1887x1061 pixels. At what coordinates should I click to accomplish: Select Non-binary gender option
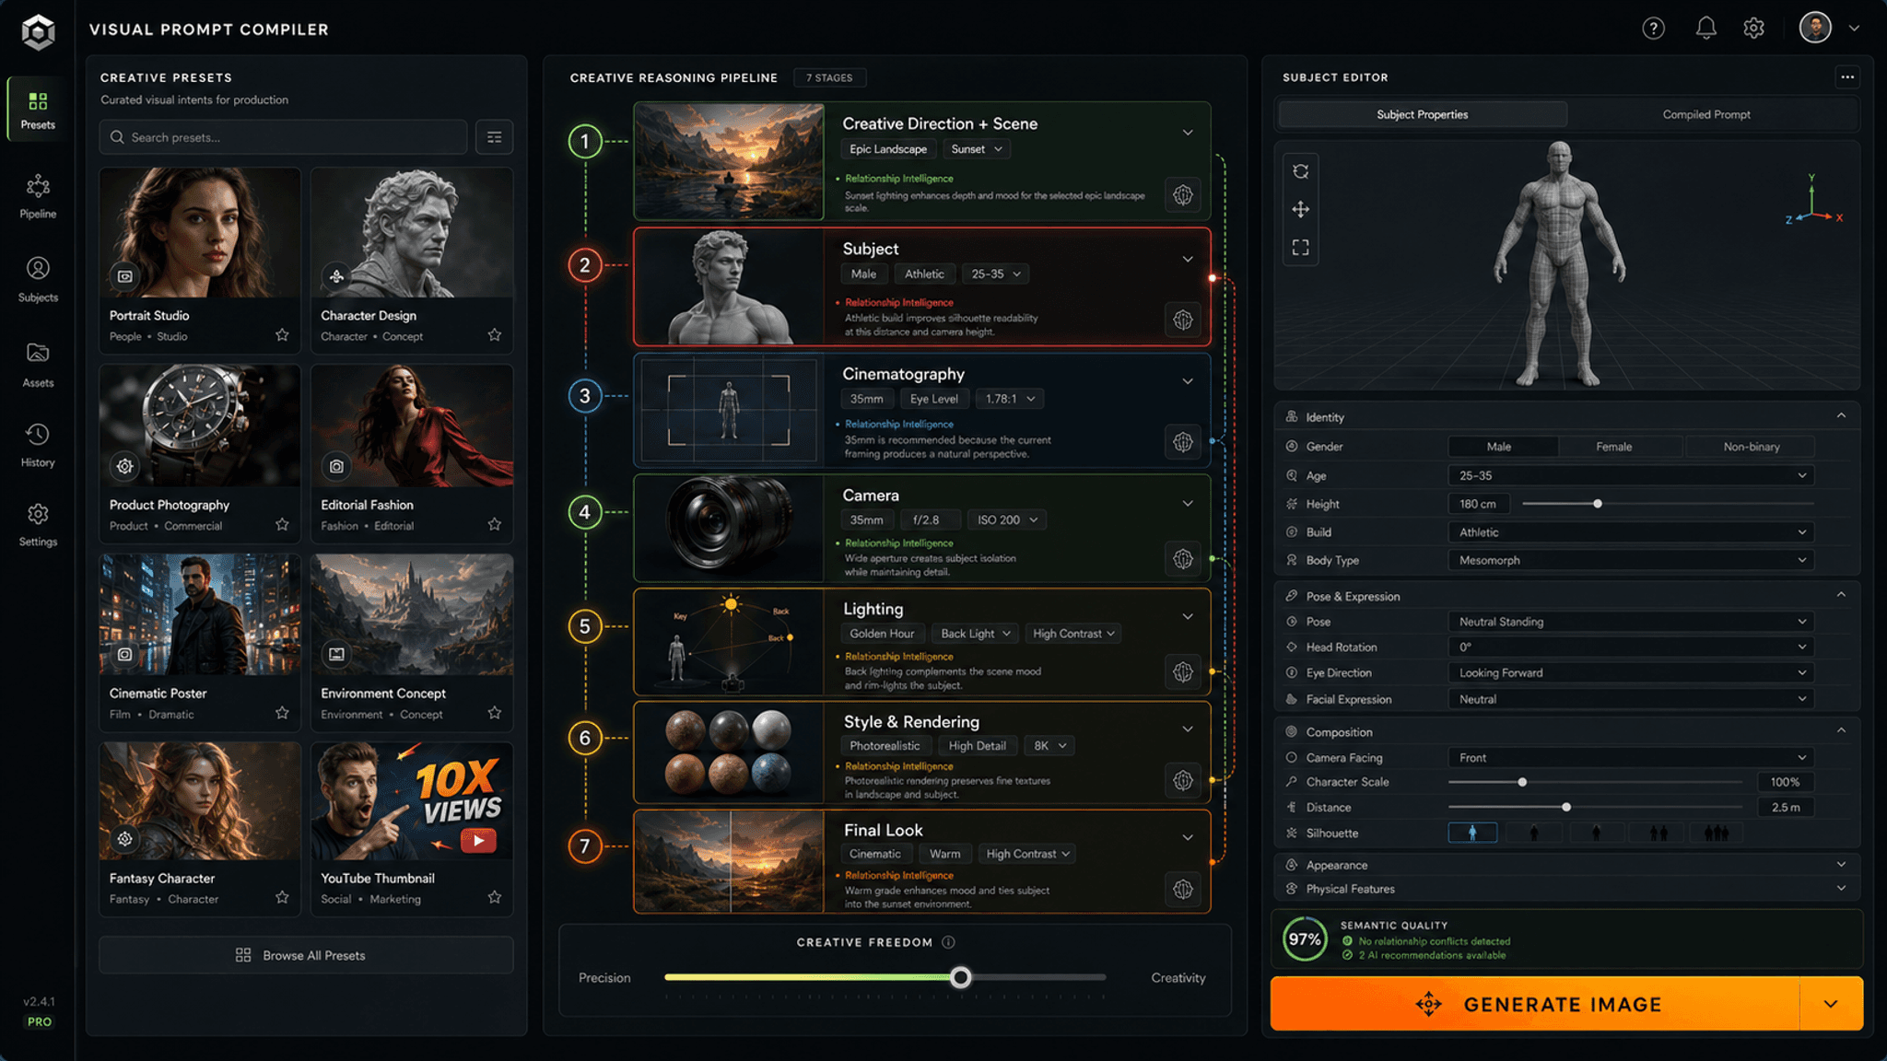click(x=1751, y=447)
